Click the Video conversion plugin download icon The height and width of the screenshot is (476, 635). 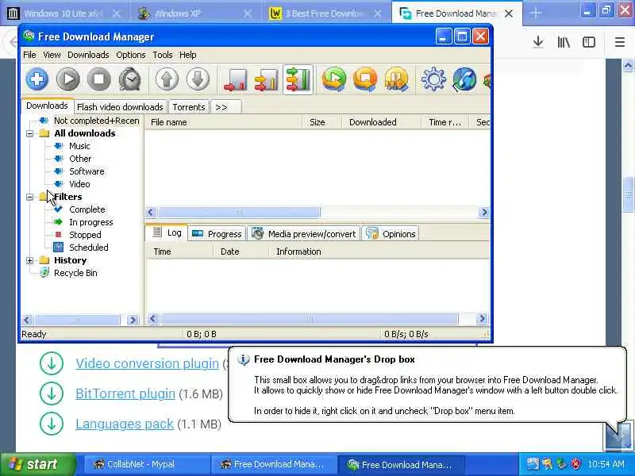pyautogui.click(x=52, y=363)
